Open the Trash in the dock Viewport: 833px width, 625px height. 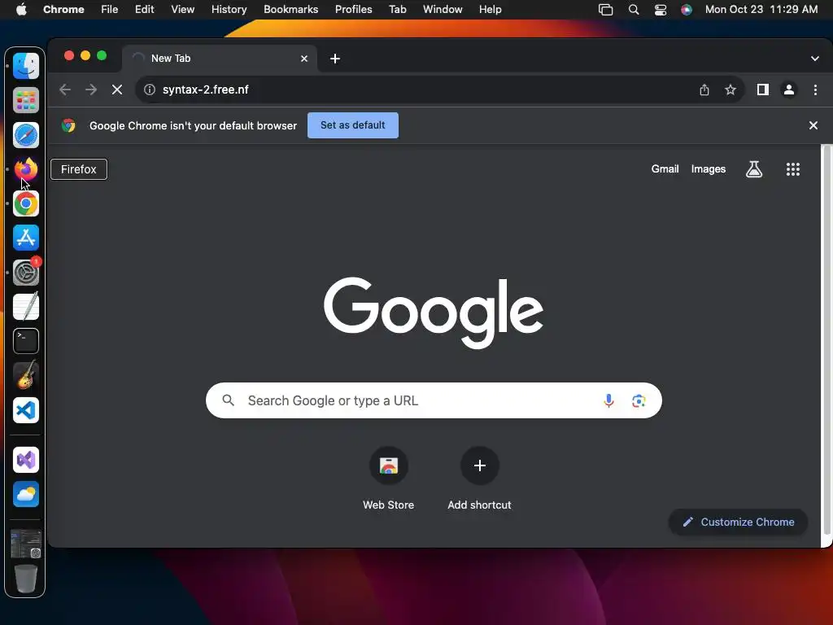(x=25, y=579)
